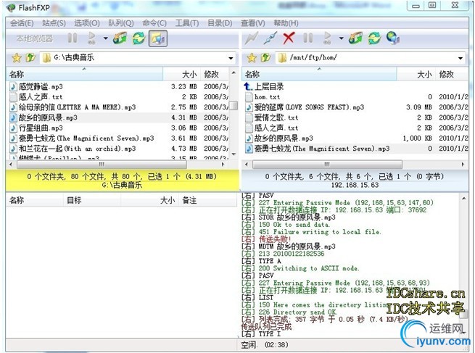Select remote file 故乡的原风景.mp3 of 1,000 KB
The image size is (475, 353).
coord(355,138)
